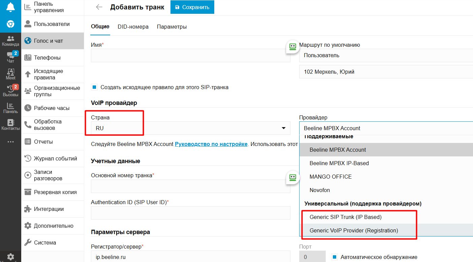Open Исходящие правила menu item

click(x=53, y=74)
